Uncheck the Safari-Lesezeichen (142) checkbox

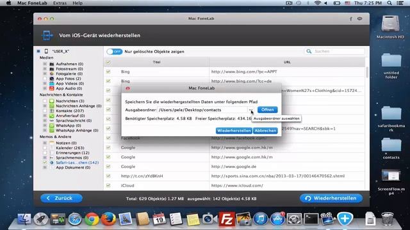pyautogui.click(x=45, y=162)
